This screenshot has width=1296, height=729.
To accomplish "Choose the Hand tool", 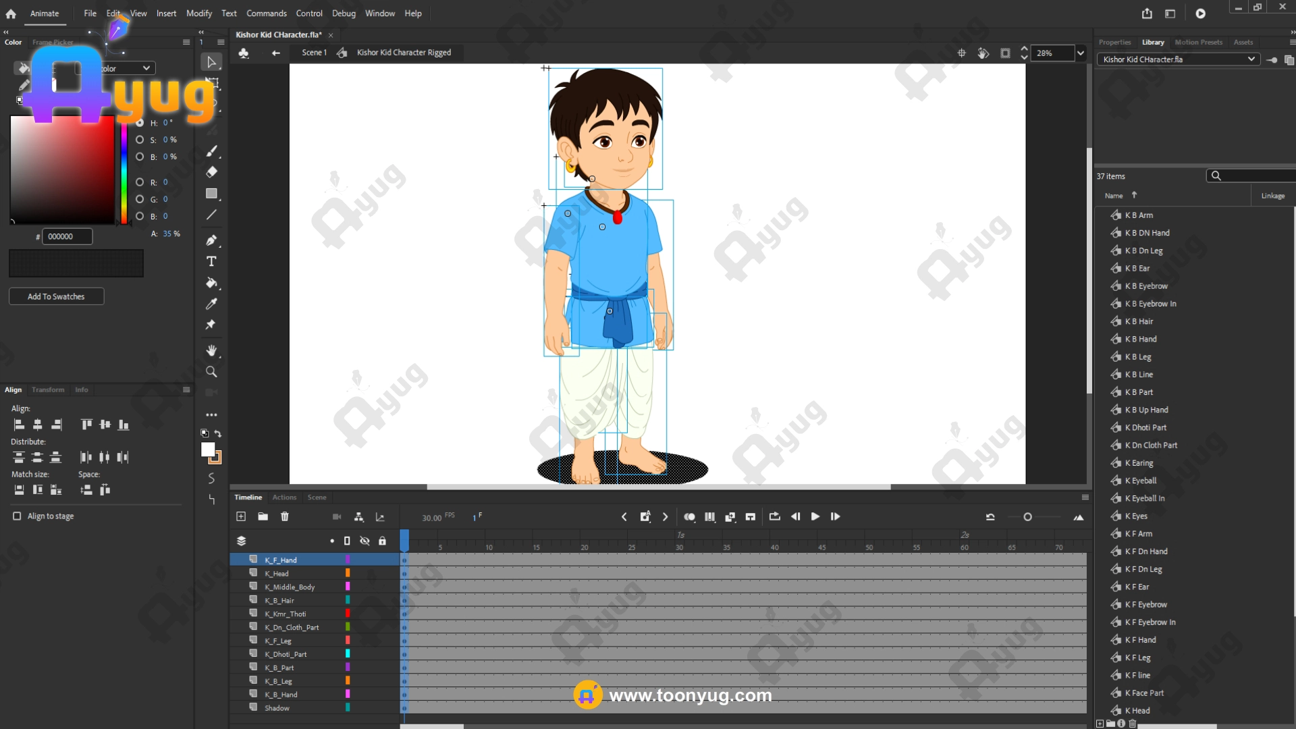I will [211, 350].
